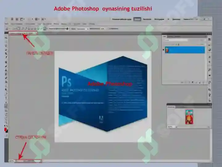Viewport: 222px width, 167px height.
Task: Select the highlighted Дизайн workspace button
Action: point(137,19)
